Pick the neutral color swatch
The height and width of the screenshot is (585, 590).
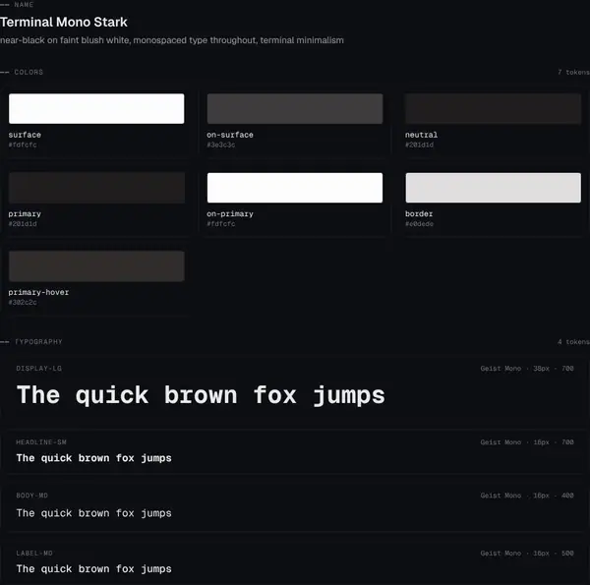click(x=493, y=108)
